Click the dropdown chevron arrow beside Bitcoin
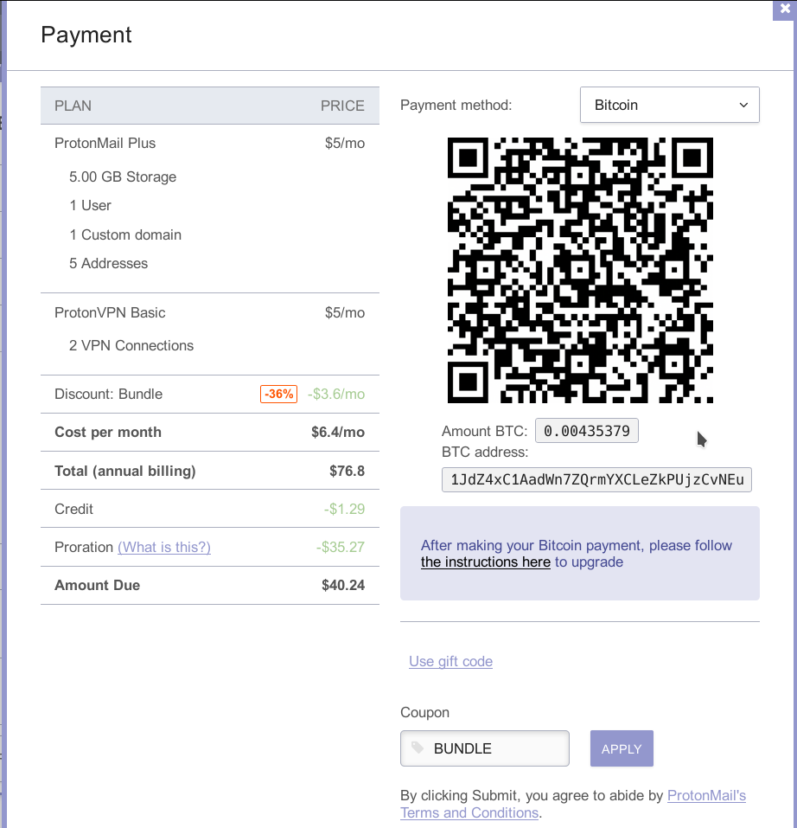The height and width of the screenshot is (828, 797). pyautogui.click(x=743, y=105)
